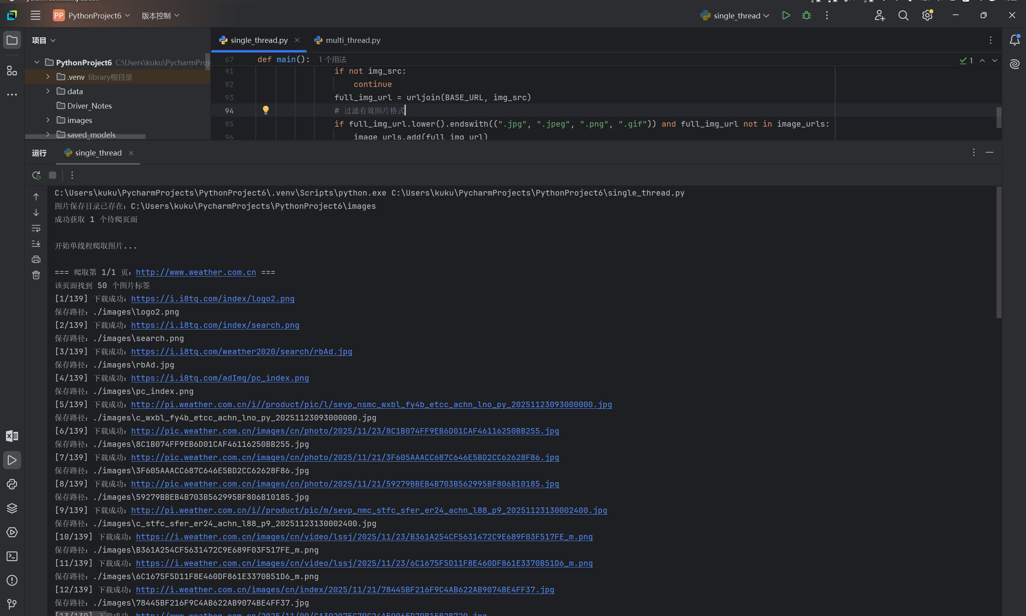The width and height of the screenshot is (1026, 616).
Task: Collapse the PythonProject6 root node
Action: 37,62
